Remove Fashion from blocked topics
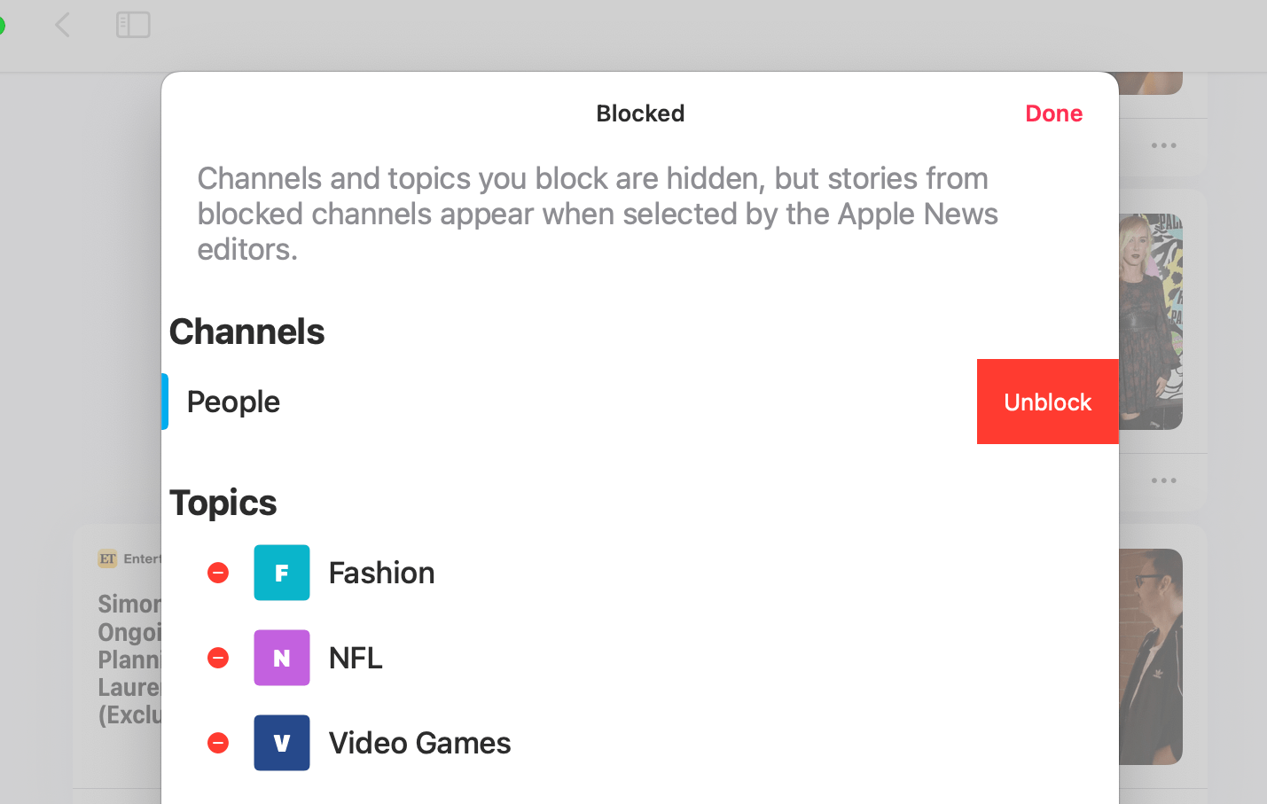 218,573
